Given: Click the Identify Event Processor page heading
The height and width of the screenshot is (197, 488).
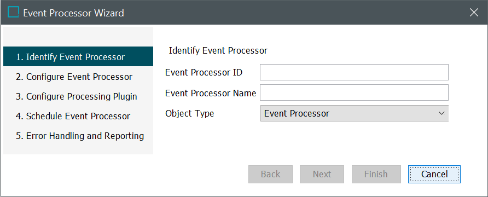Looking at the screenshot, I should 218,50.
